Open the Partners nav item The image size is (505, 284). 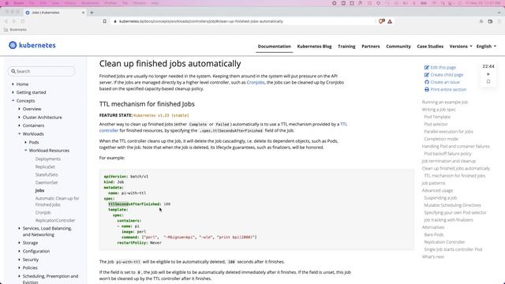click(371, 47)
